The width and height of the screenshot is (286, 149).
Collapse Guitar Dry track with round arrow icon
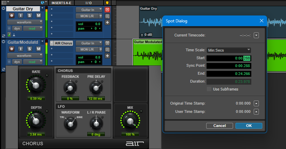[3, 8]
